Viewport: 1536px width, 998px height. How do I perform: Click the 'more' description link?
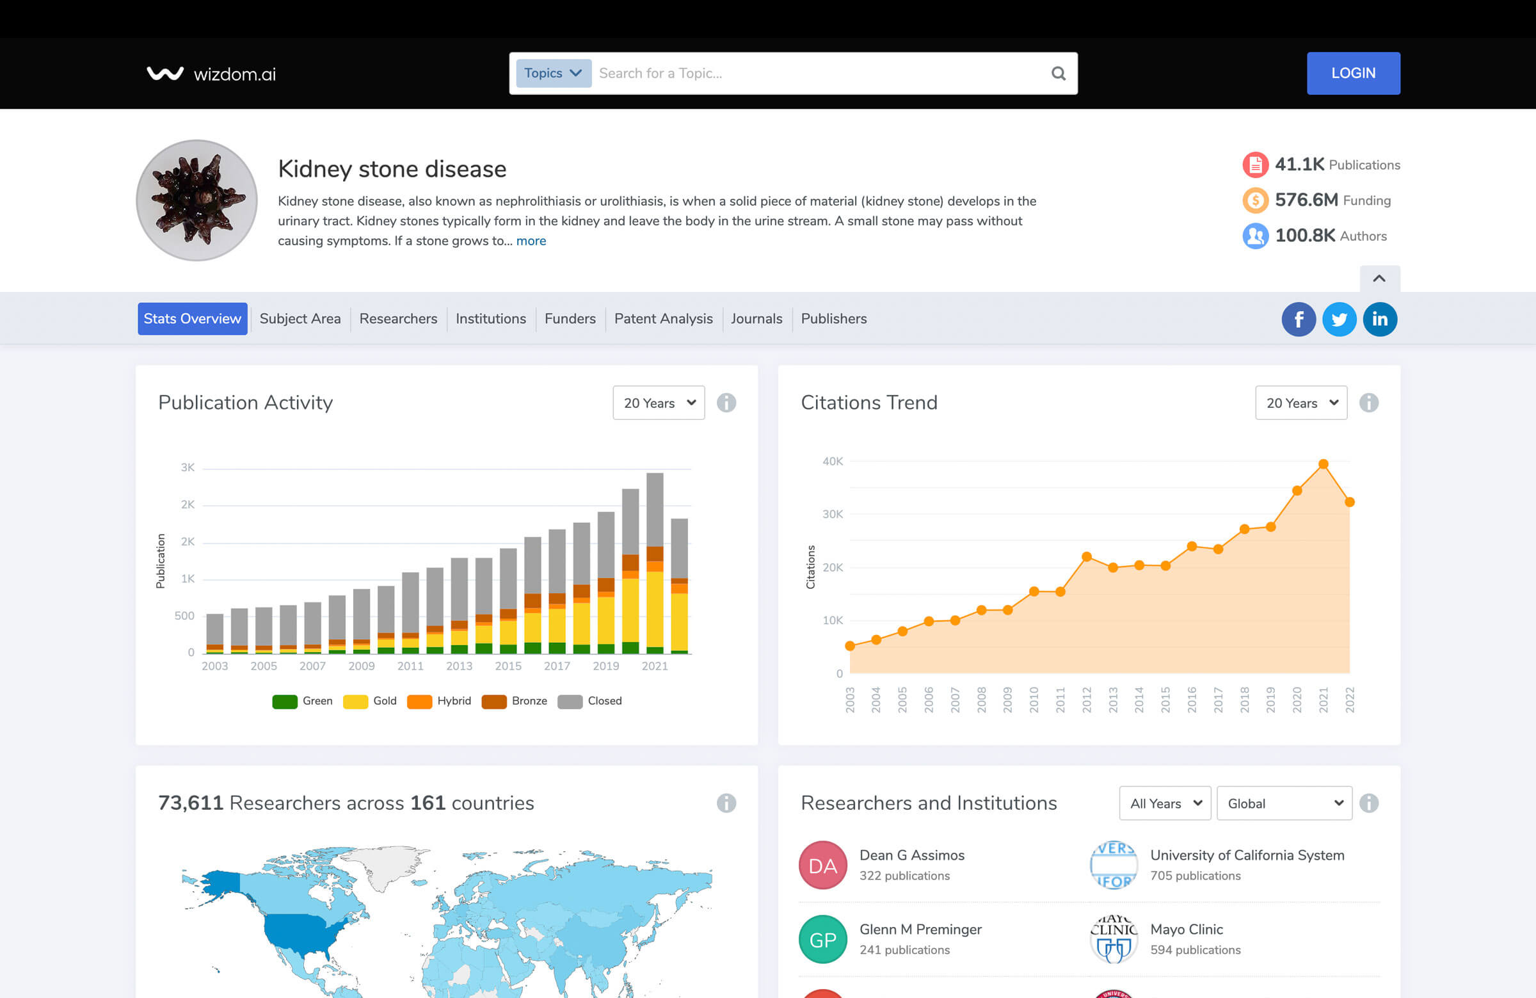[531, 241]
